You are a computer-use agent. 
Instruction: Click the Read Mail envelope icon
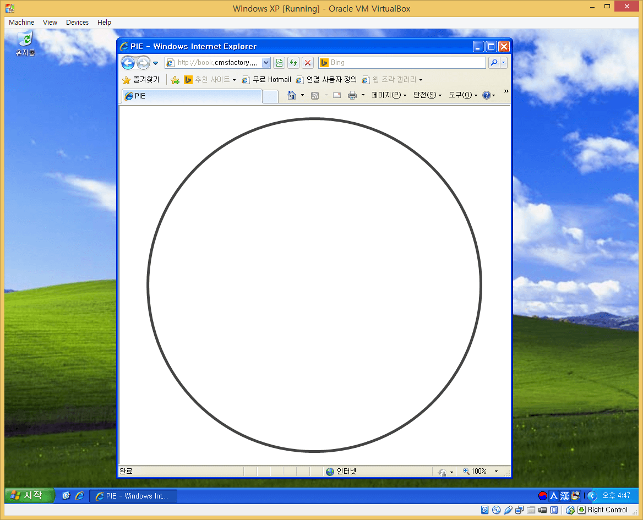(x=337, y=96)
